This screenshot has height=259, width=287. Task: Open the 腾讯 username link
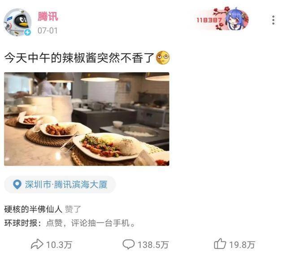point(48,17)
